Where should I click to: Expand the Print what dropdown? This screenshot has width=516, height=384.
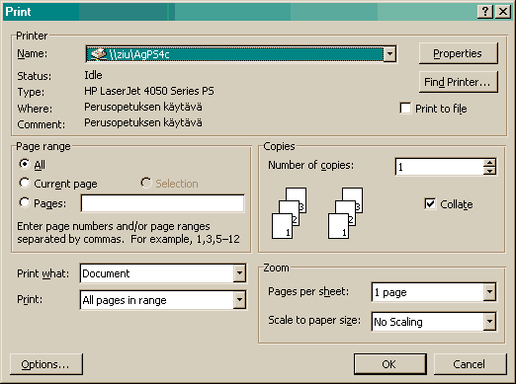tap(239, 273)
